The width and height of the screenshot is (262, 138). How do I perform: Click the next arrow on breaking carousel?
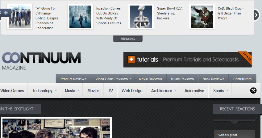(x=257, y=15)
